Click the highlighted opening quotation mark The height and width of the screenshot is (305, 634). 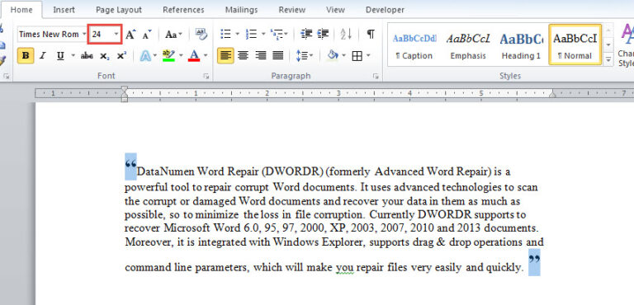point(130,166)
